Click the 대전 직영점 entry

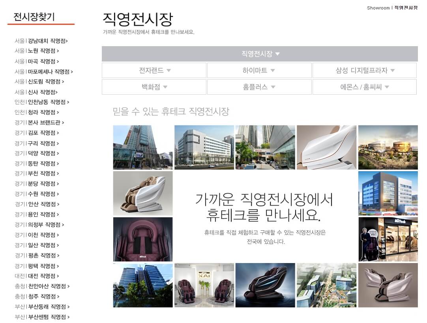[x=37, y=276]
